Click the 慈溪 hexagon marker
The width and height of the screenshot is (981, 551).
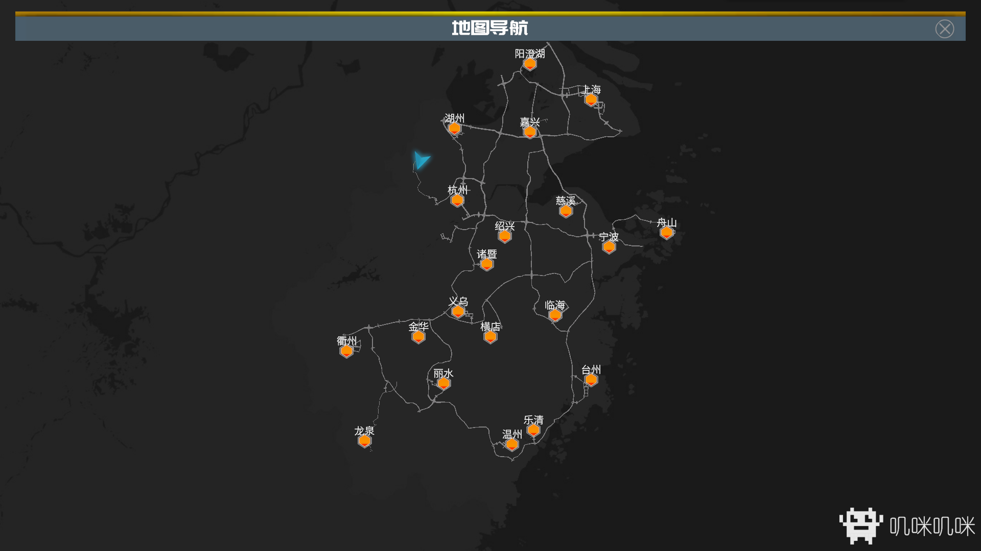tap(566, 211)
